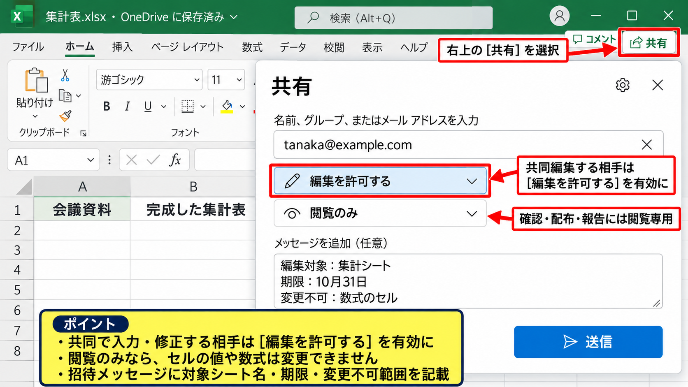Switch to the 挿入 tab
The width and height of the screenshot is (688, 387).
click(x=122, y=47)
